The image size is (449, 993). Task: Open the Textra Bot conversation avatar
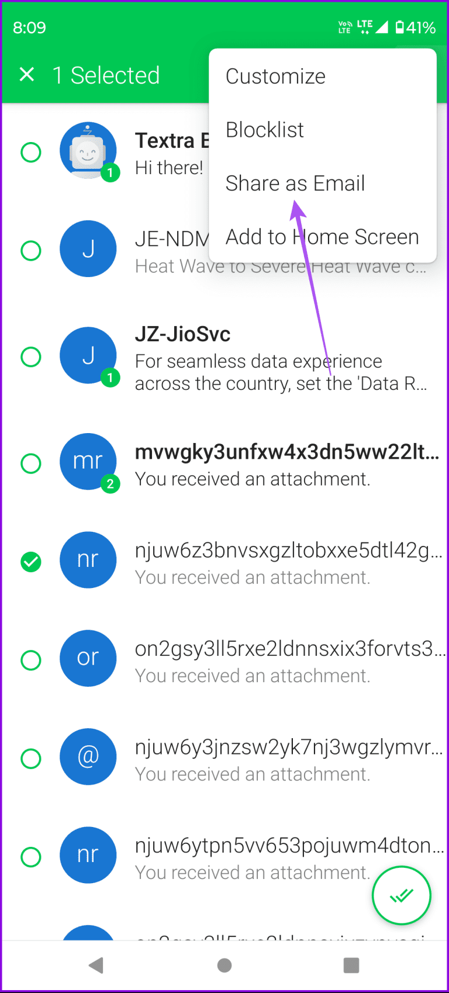pos(88,150)
